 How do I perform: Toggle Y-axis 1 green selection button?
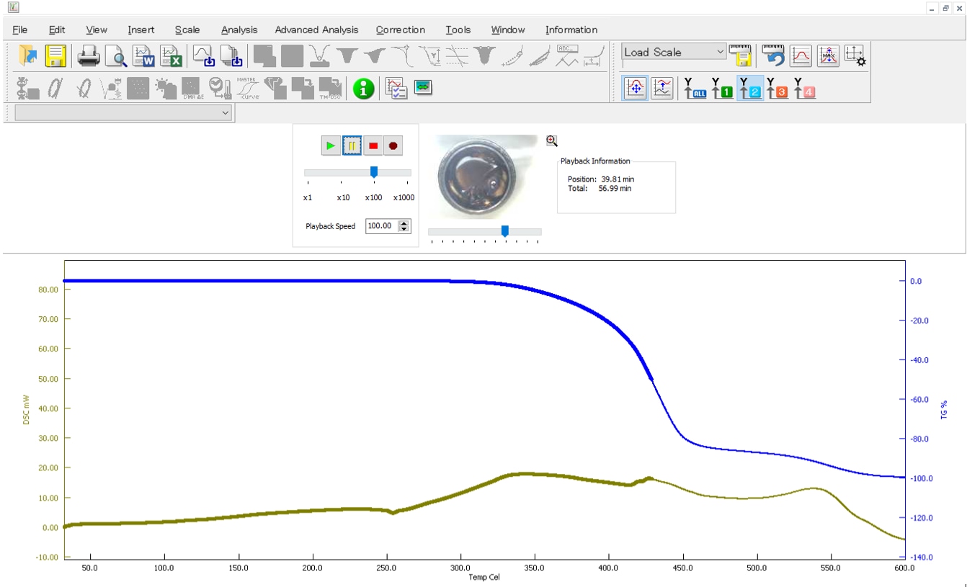click(x=722, y=88)
